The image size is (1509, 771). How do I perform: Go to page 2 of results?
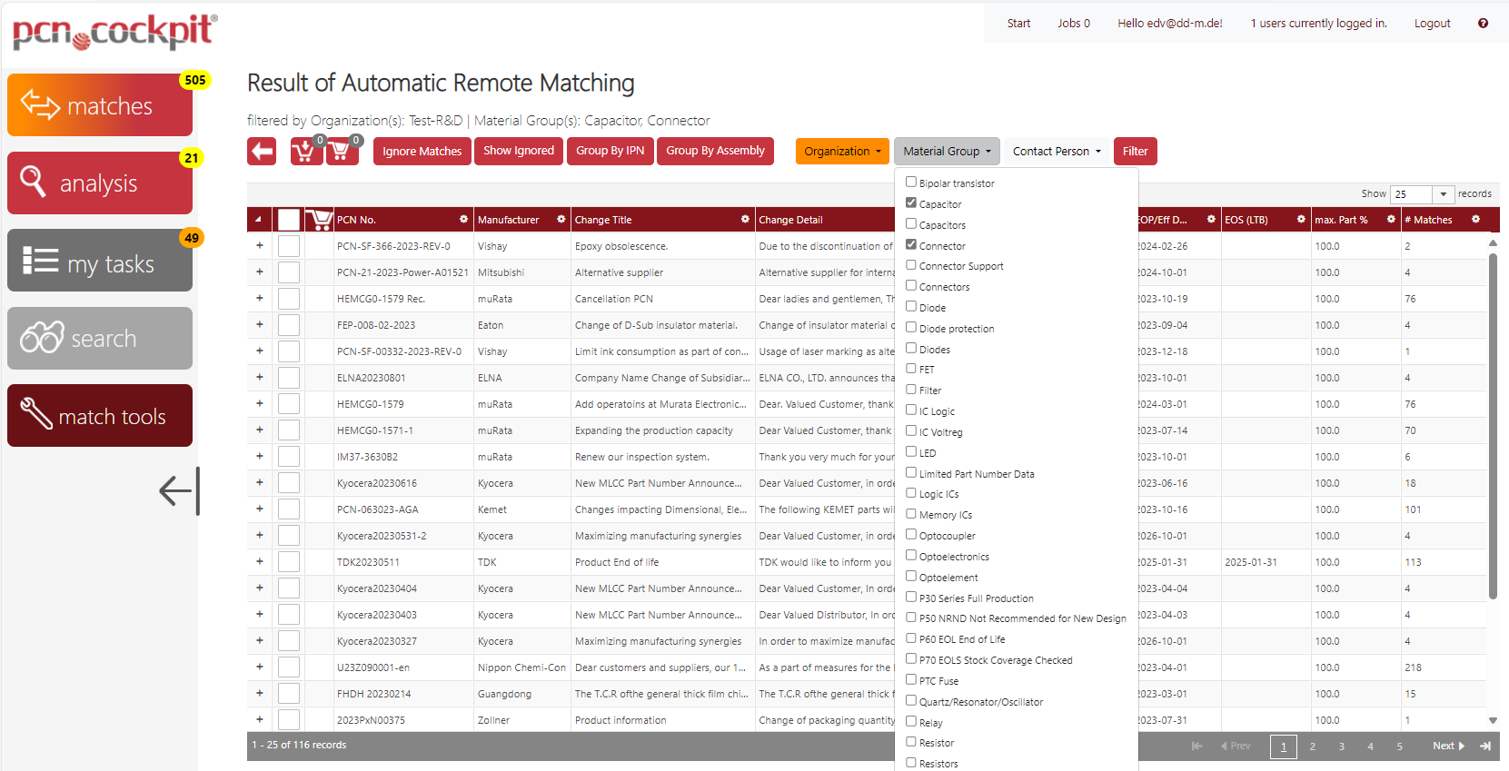1312,746
